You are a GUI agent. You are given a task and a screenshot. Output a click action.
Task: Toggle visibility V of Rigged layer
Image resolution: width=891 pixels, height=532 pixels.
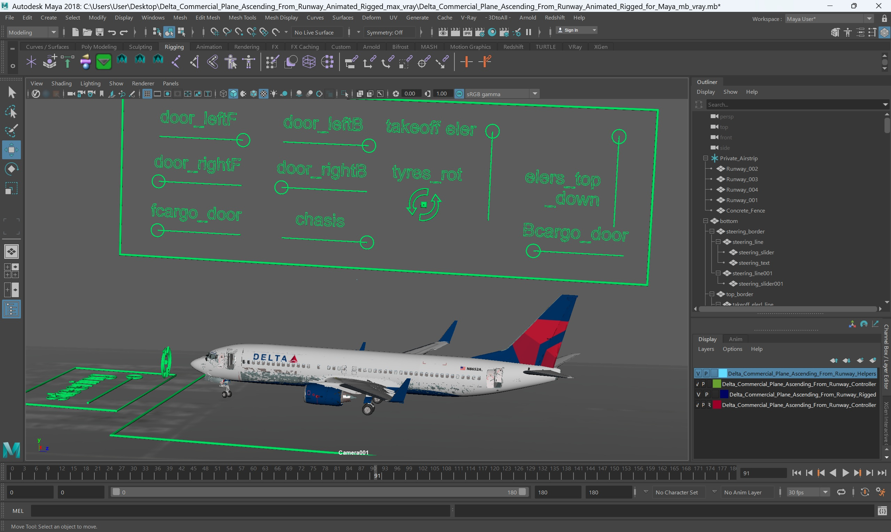tap(698, 394)
